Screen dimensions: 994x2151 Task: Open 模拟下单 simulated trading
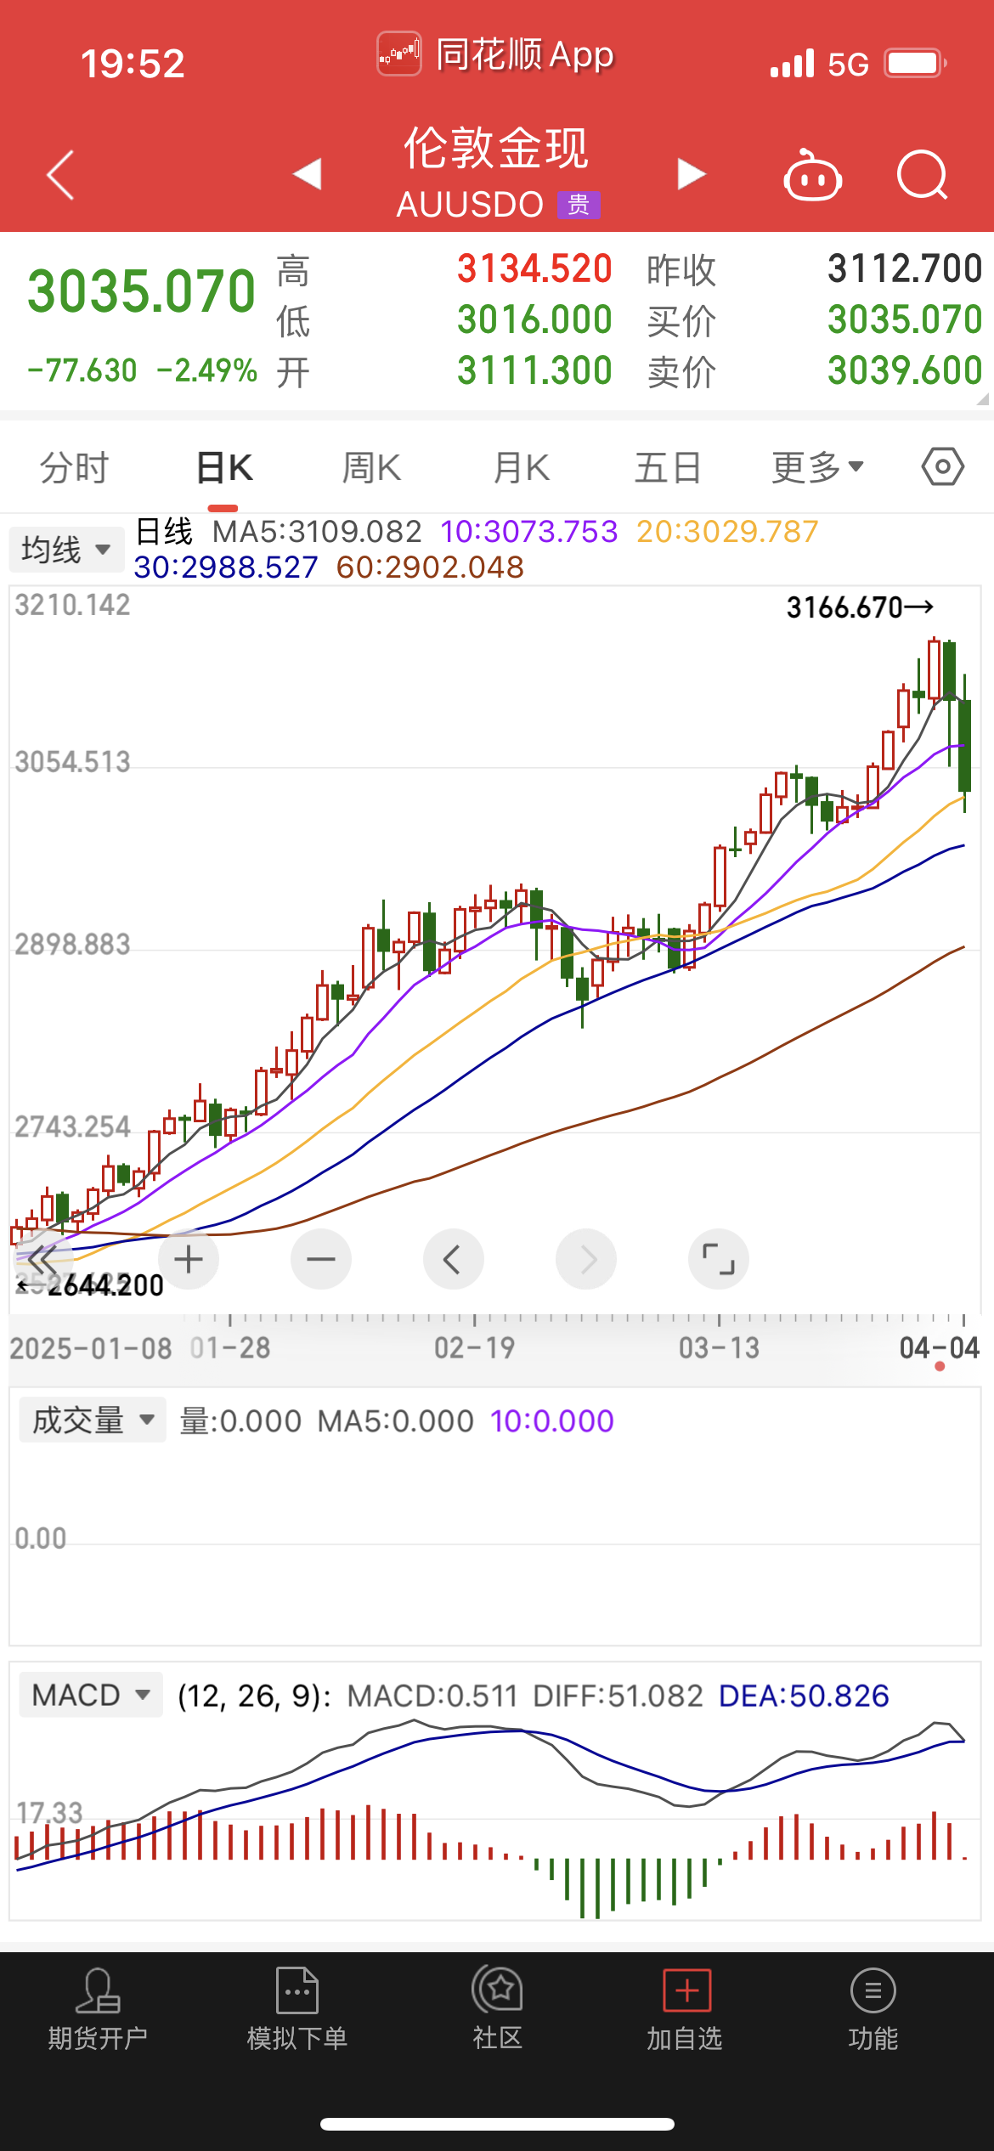tap(297, 2009)
